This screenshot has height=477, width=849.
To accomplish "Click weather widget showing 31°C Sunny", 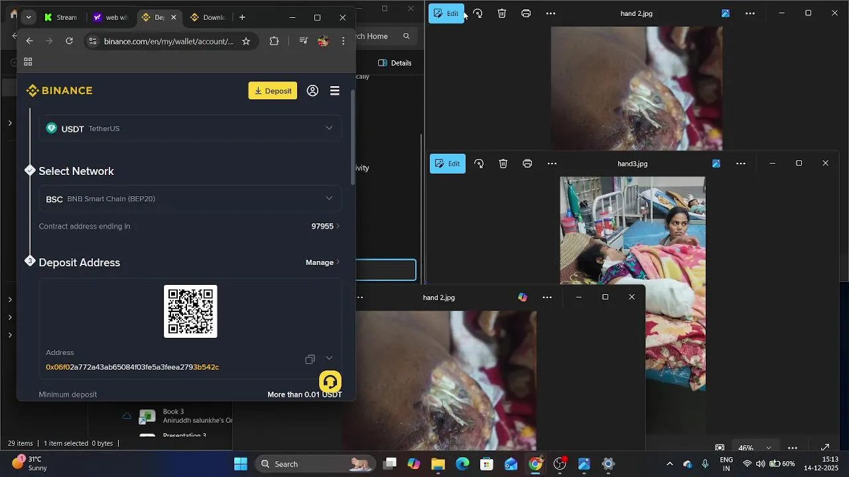I will pos(31,464).
